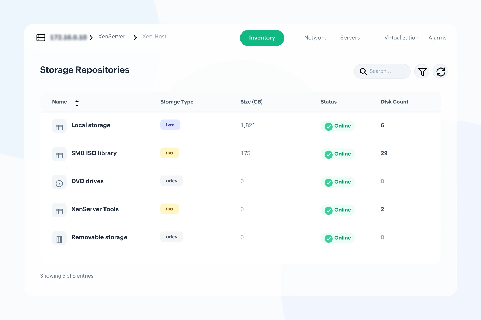481x320 pixels.
Task: Open the Inventory tab
Action: [262, 38]
